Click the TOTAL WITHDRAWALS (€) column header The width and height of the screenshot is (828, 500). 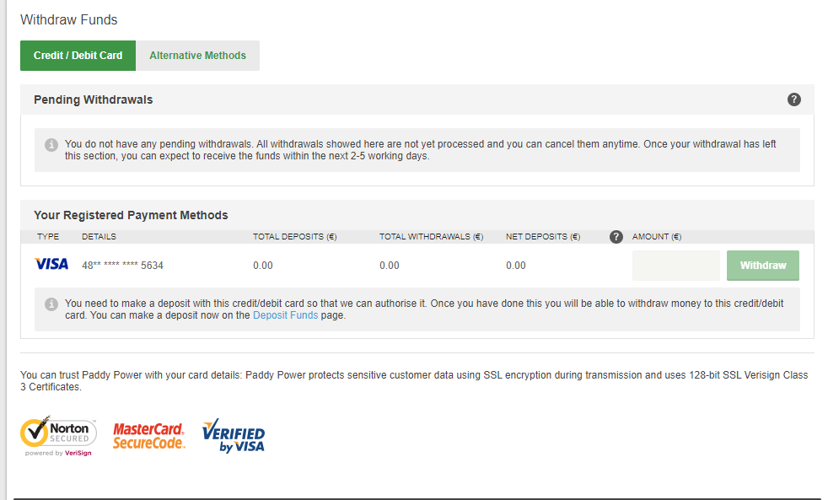(x=432, y=237)
